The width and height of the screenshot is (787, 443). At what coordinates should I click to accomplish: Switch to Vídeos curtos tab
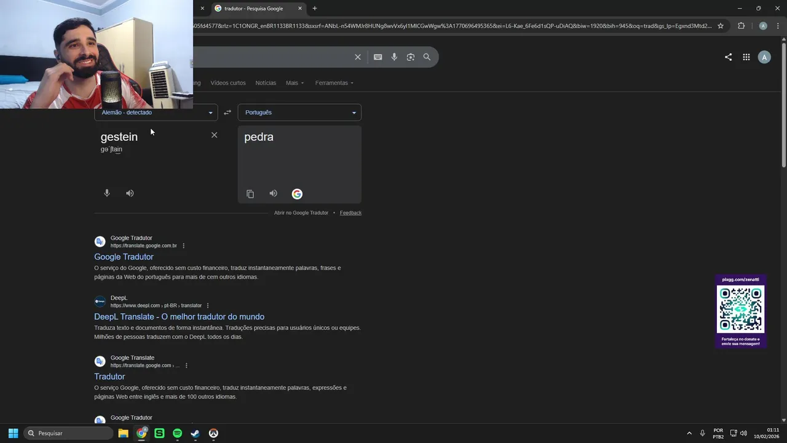(228, 83)
